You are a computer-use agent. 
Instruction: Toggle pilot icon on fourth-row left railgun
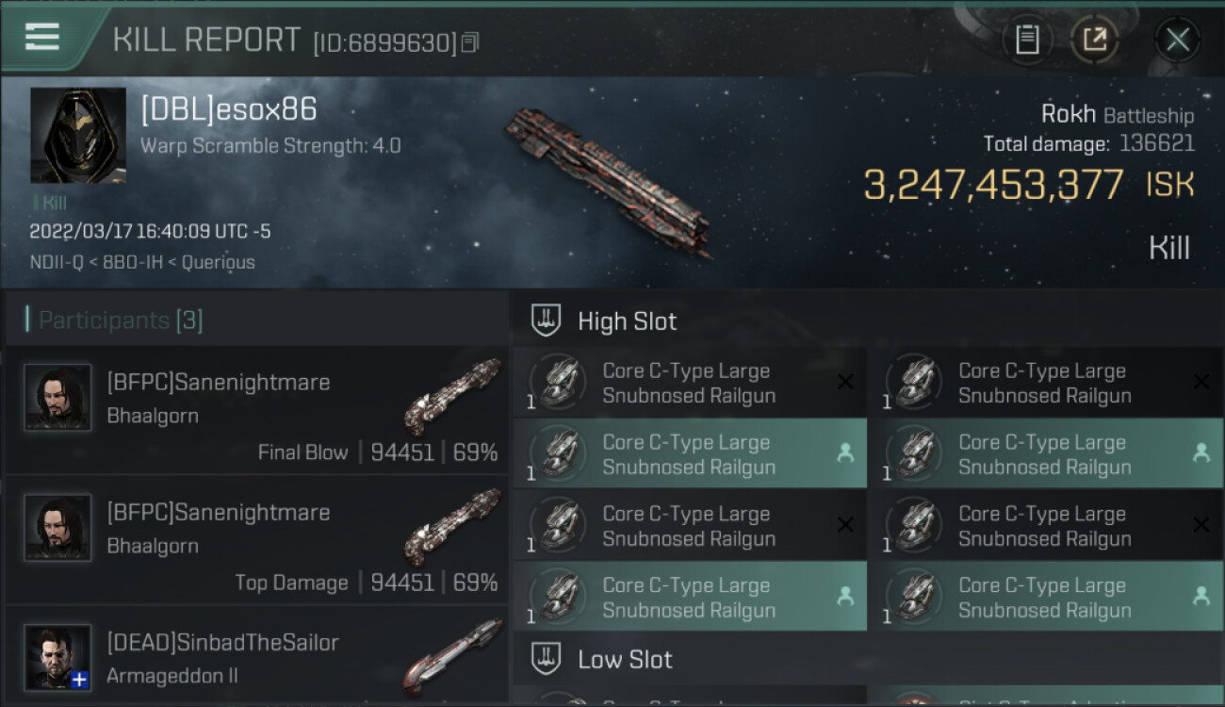tap(845, 597)
